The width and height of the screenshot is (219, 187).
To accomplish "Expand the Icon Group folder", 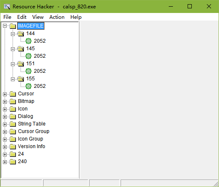I will click(x=5, y=139).
